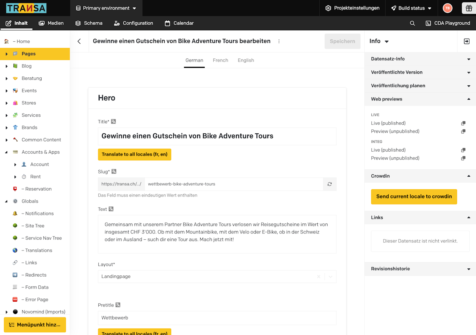The image size is (476, 335).
Task: Click the Blog book icon in the sidebar
Action: coord(15,66)
